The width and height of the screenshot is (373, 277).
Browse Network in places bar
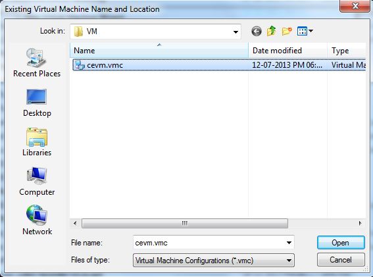point(37,220)
